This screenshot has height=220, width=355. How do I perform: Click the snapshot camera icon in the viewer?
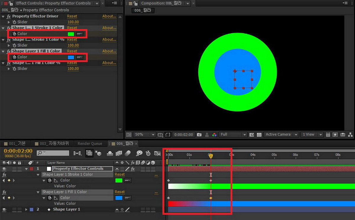click(x=199, y=135)
